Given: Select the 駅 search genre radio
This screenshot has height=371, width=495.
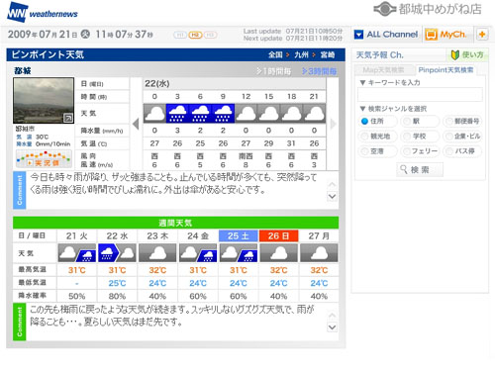Looking at the screenshot, I should (407, 121).
